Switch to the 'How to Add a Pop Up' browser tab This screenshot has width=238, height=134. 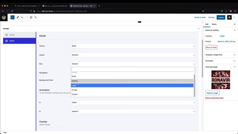click(27, 6)
